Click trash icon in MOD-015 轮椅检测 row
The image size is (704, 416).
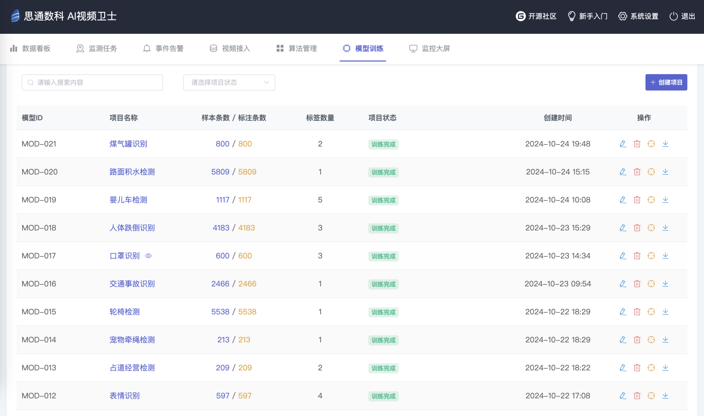point(637,312)
